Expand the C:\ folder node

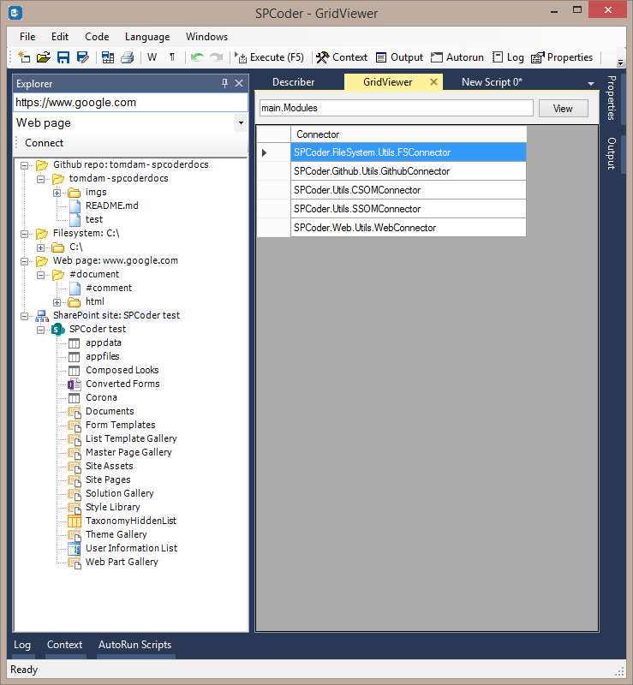click(40, 247)
